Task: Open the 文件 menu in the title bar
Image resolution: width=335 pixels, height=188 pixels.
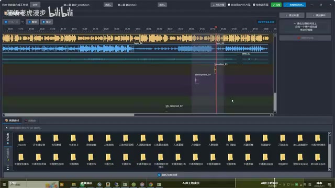Action: click(x=35, y=5)
